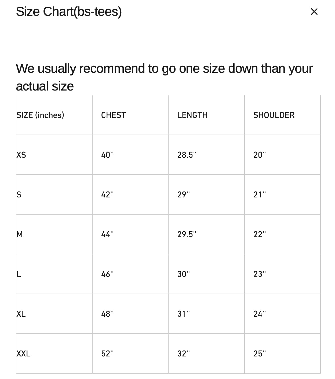
Task: Select the S size row label
Action: tap(19, 194)
